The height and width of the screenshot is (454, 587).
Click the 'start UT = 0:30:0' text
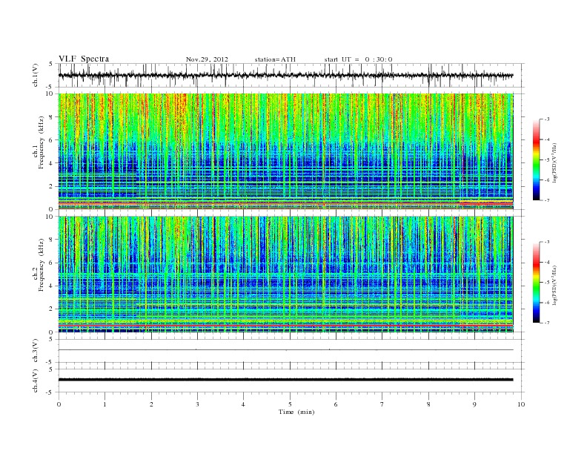tap(358, 59)
